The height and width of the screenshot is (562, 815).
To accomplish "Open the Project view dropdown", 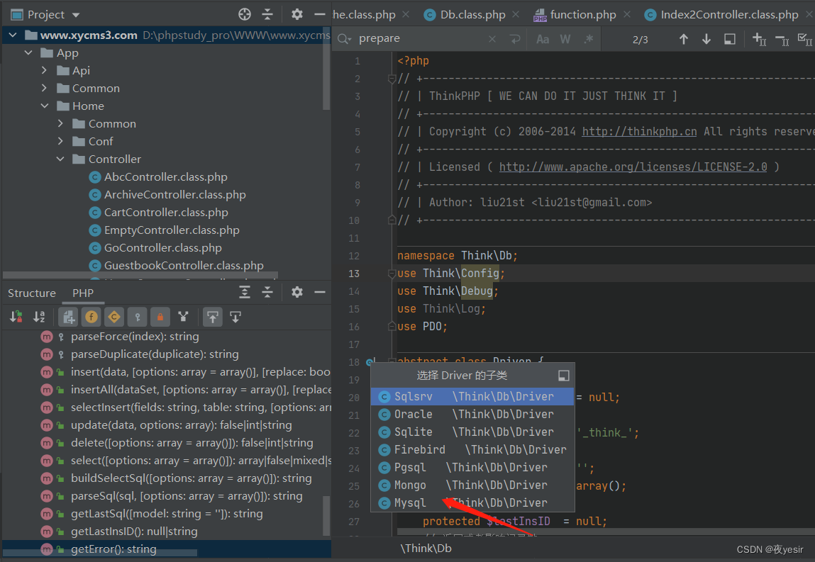I will pos(76,15).
